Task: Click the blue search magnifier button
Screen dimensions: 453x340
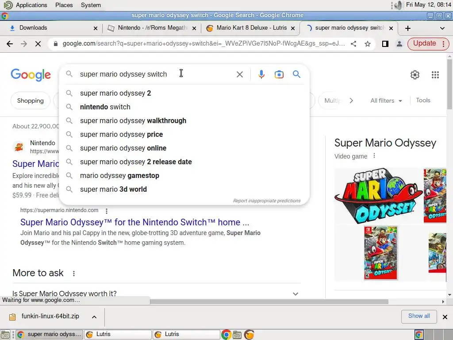Action: point(296,74)
